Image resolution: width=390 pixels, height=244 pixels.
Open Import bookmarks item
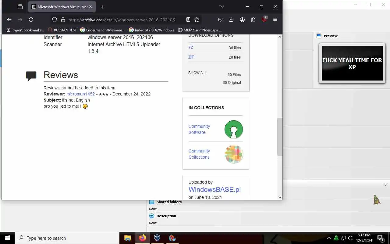pos(25,30)
